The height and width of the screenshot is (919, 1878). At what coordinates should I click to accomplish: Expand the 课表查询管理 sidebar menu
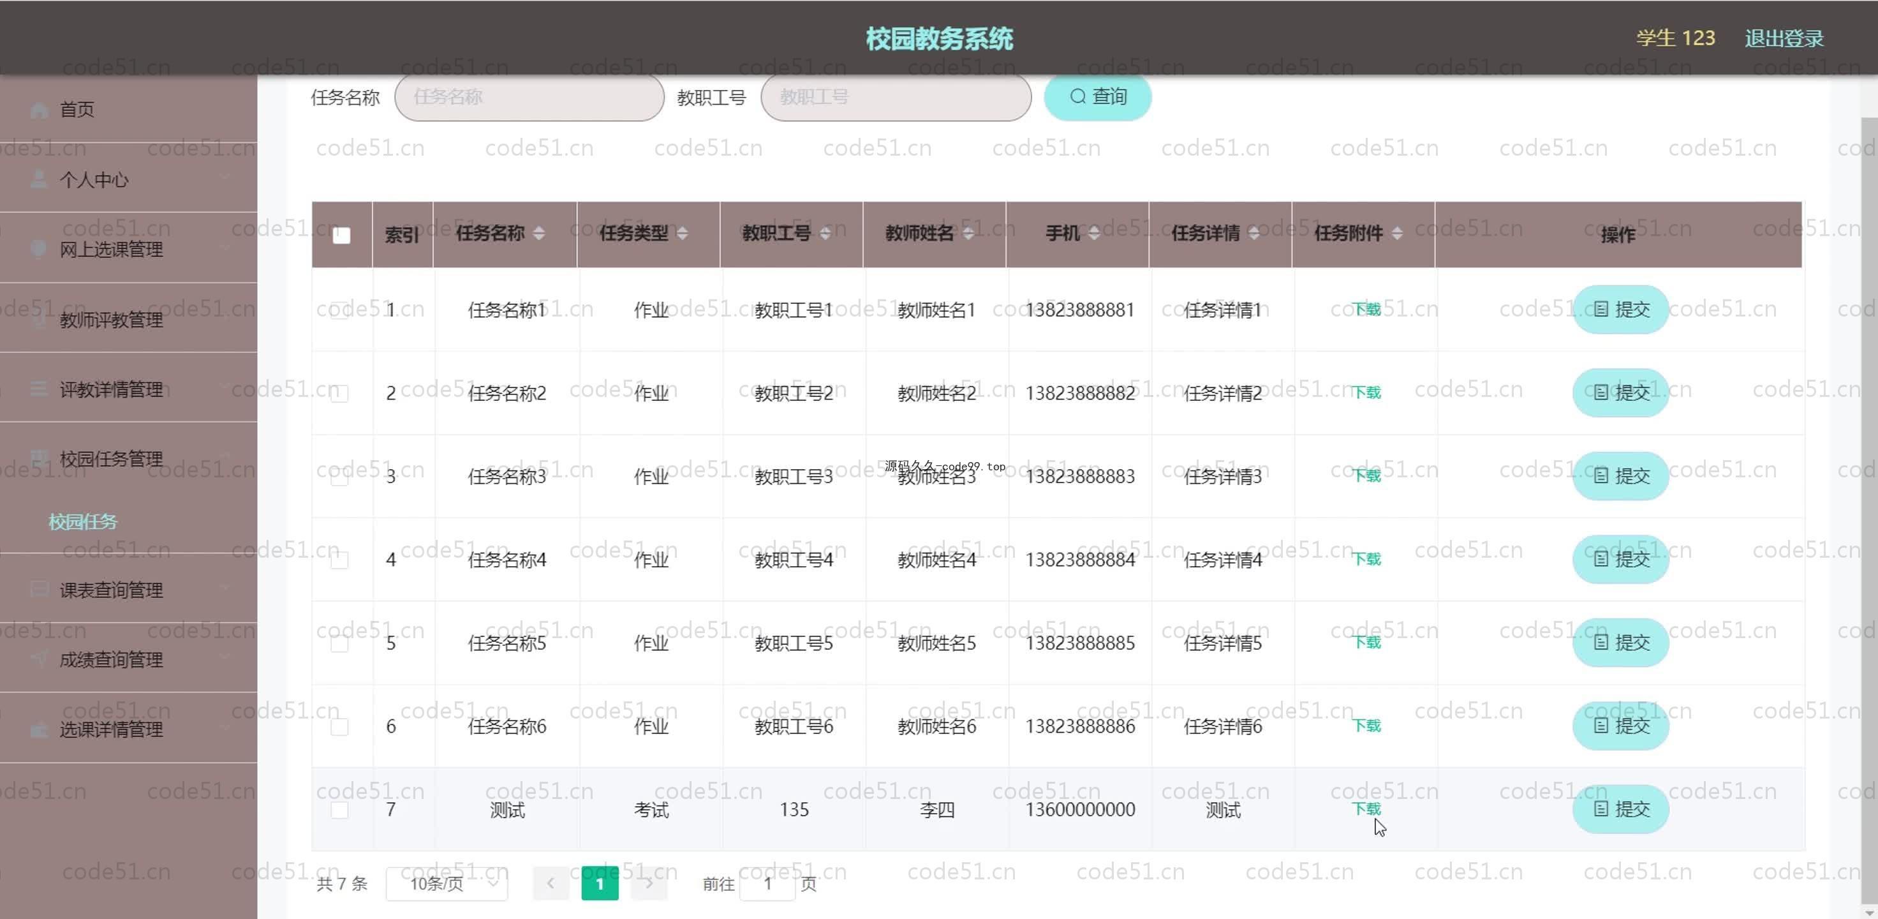(128, 588)
